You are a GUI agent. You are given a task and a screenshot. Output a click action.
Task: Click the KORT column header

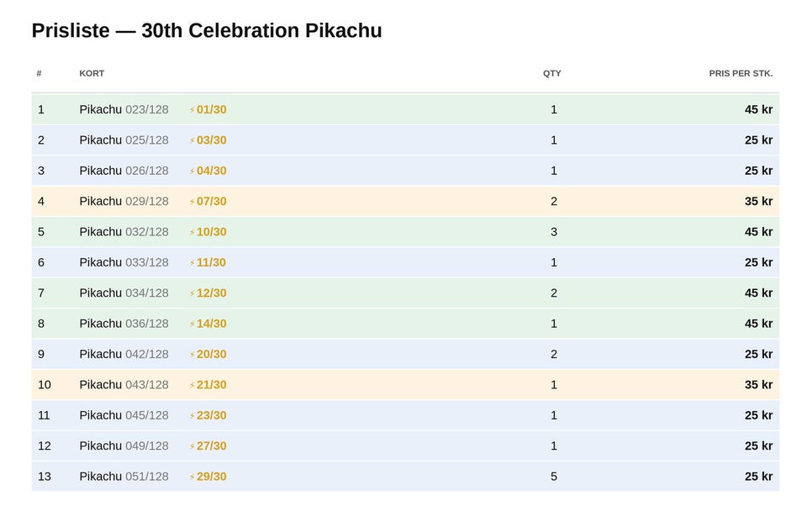92,73
